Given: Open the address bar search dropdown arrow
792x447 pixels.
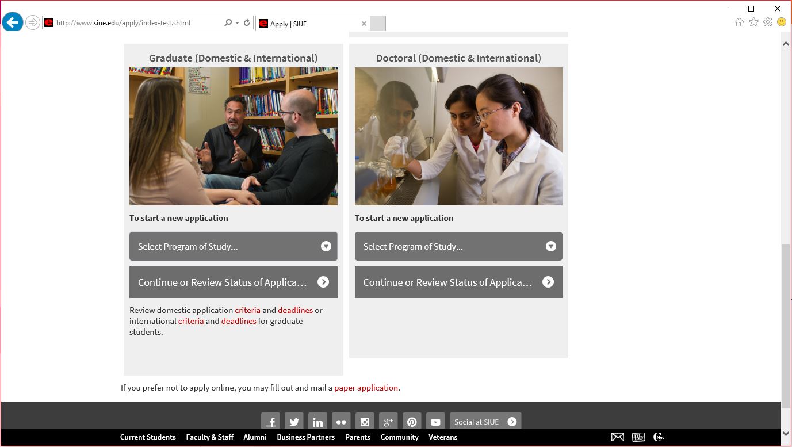Looking at the screenshot, I should pos(236,23).
